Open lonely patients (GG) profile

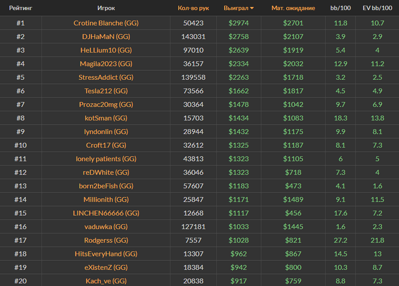[x=106, y=159]
